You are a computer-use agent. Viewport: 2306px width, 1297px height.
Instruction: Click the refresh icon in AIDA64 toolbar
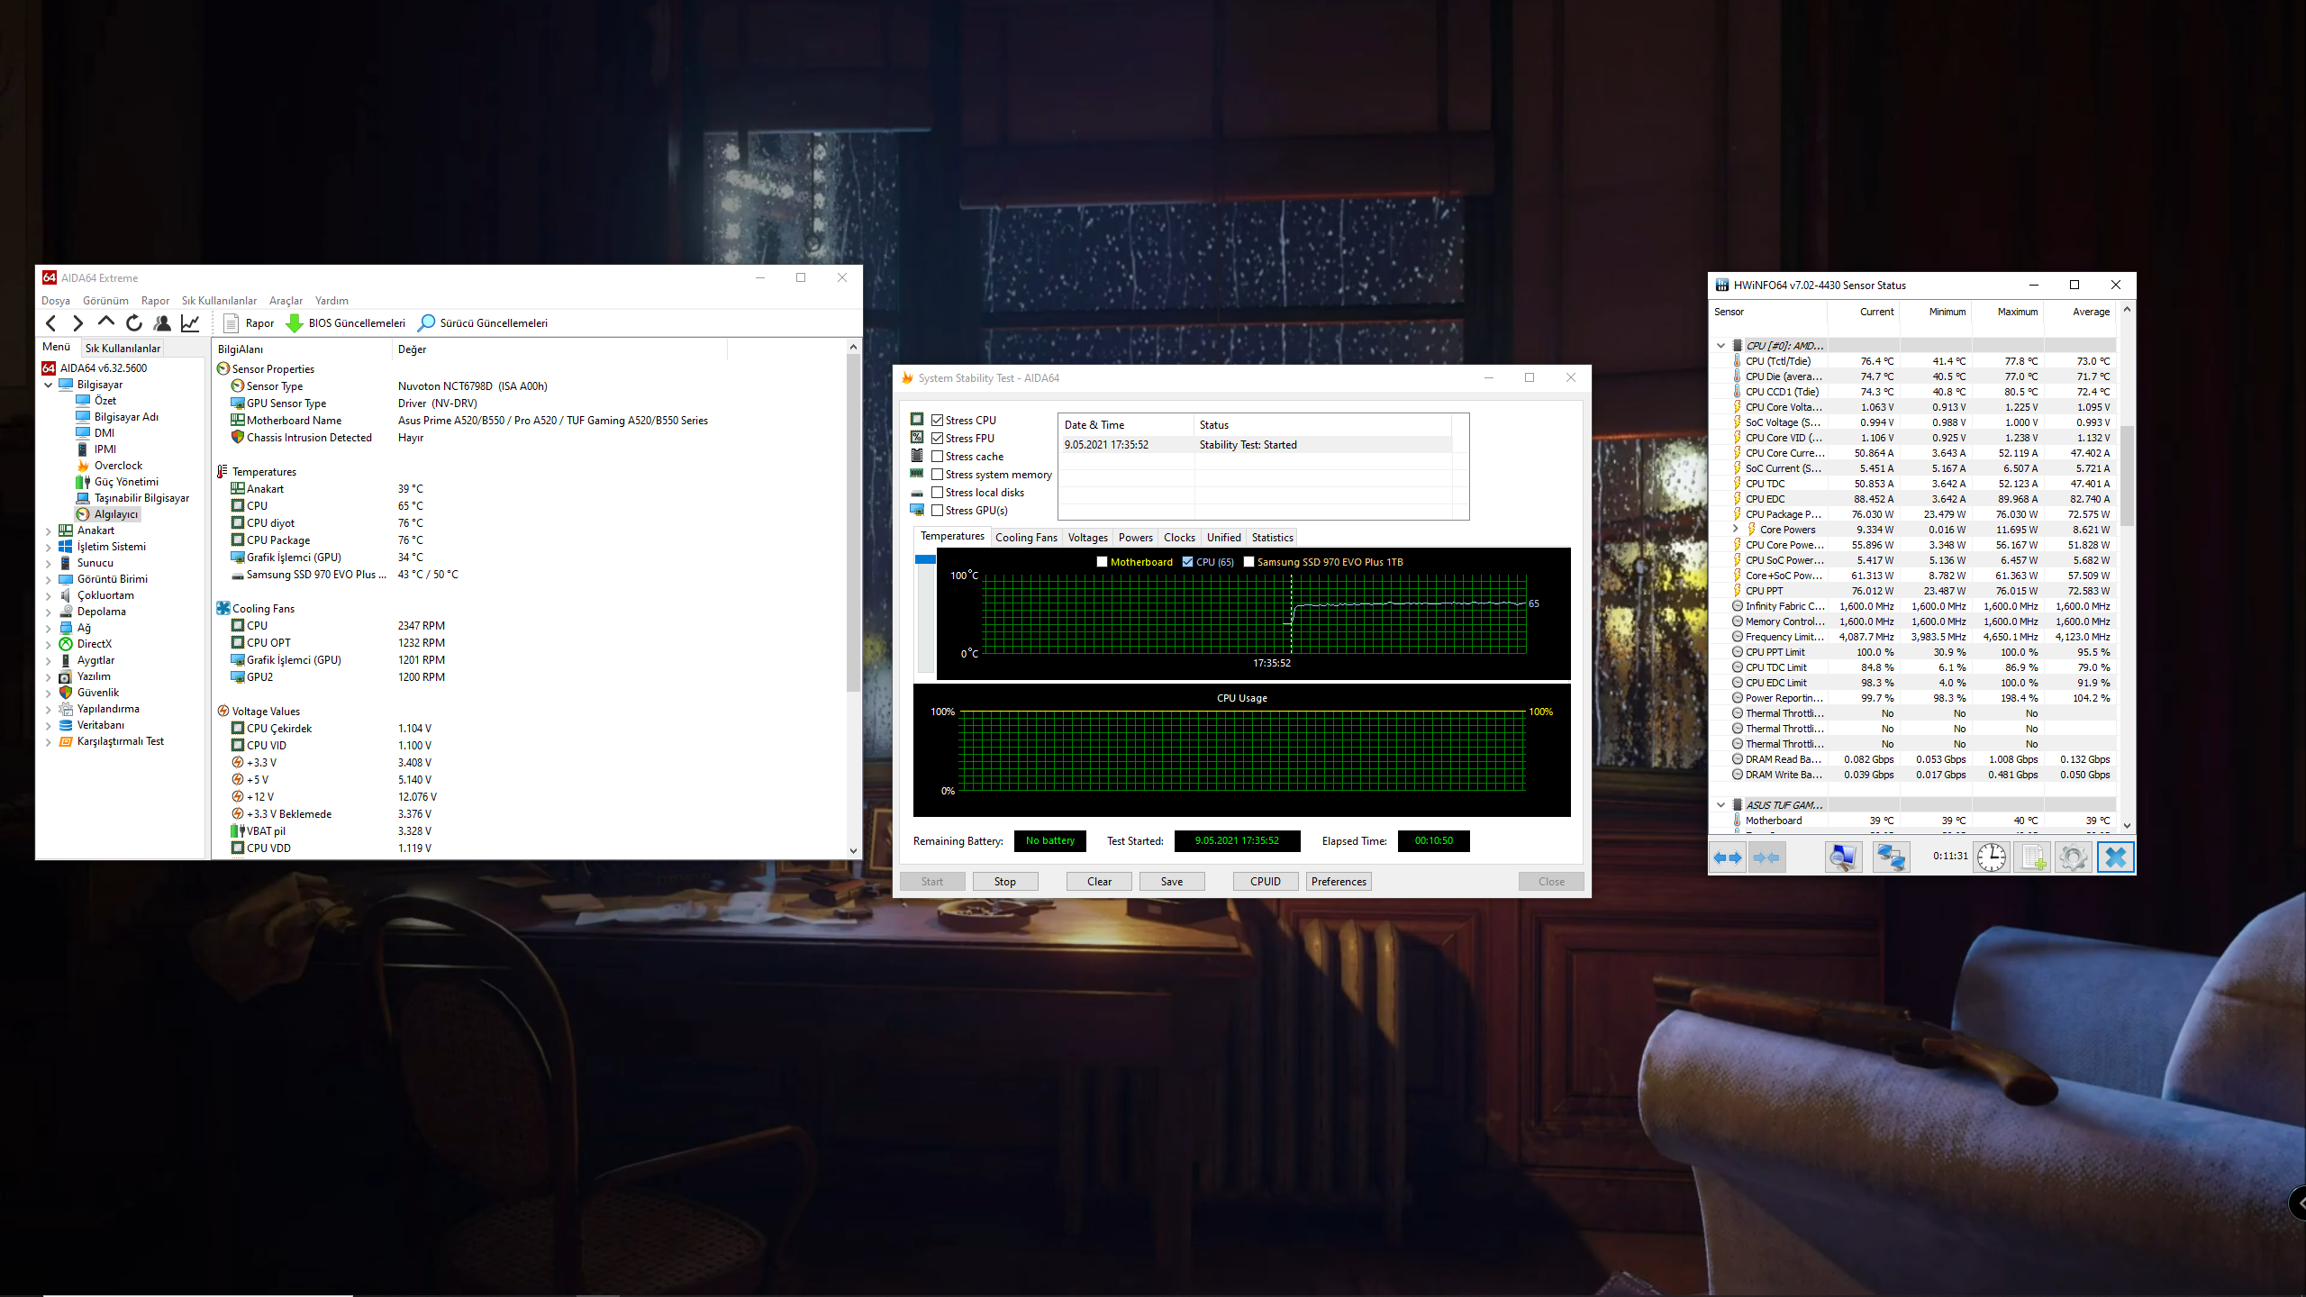point(134,323)
